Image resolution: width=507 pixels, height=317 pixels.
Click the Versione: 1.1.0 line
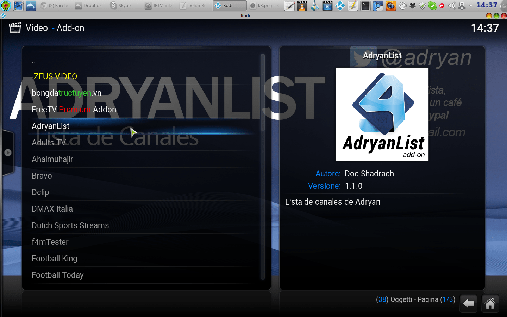tap(335, 186)
